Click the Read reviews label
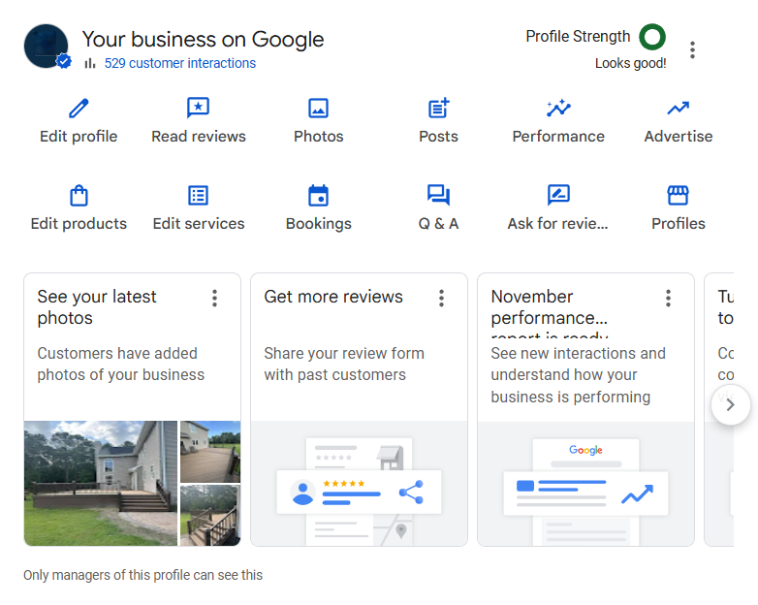The image size is (758, 605). pyautogui.click(x=199, y=137)
